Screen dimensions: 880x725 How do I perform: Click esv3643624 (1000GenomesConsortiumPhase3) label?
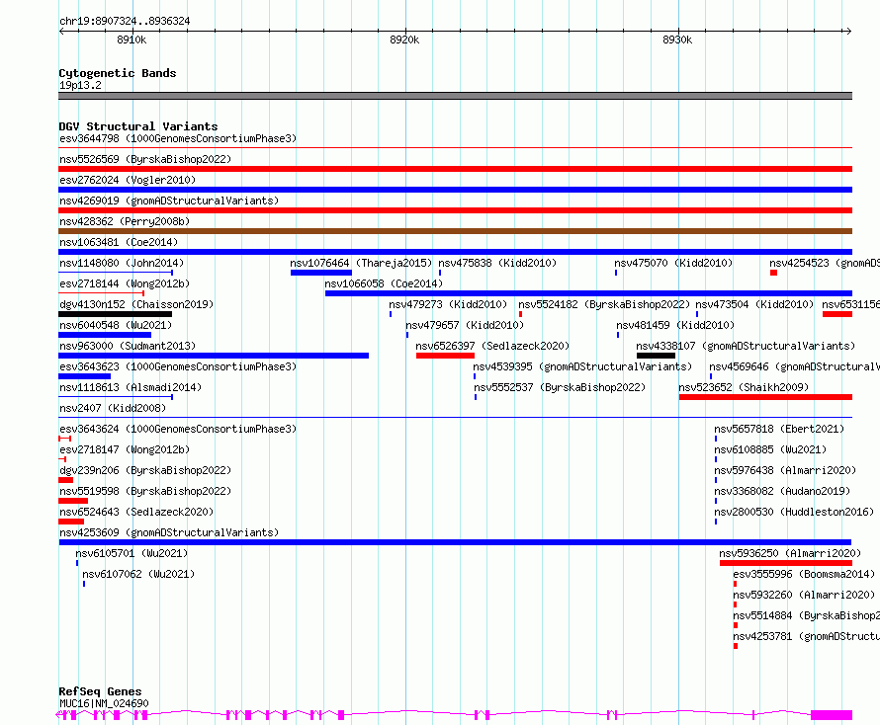(178, 429)
